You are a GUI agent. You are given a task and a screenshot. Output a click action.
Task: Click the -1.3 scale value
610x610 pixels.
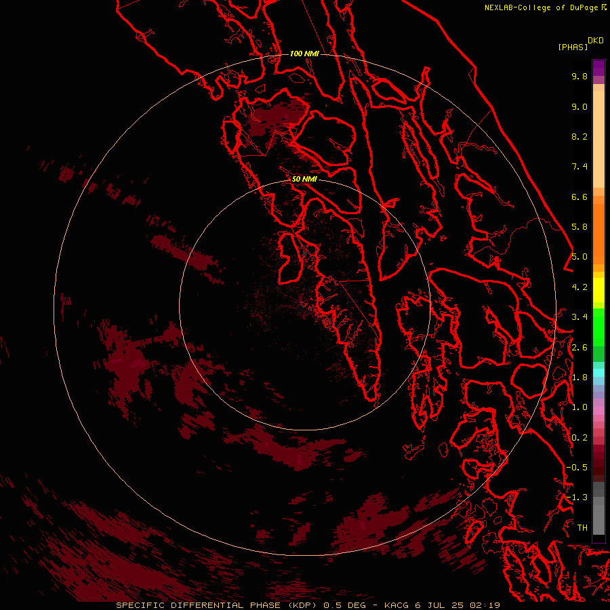tap(577, 497)
